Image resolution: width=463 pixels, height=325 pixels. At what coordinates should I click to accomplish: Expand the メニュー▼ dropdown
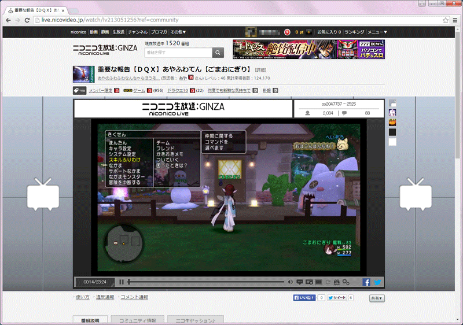pos(377,32)
